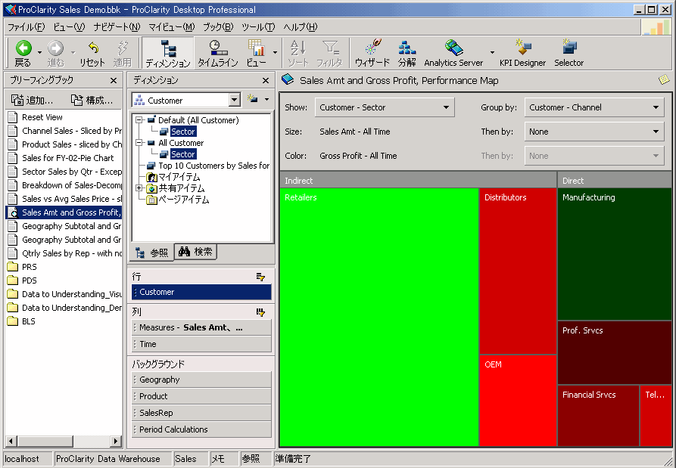Click the Measures - Sales Amt column item
The image size is (676, 468).
click(201, 327)
